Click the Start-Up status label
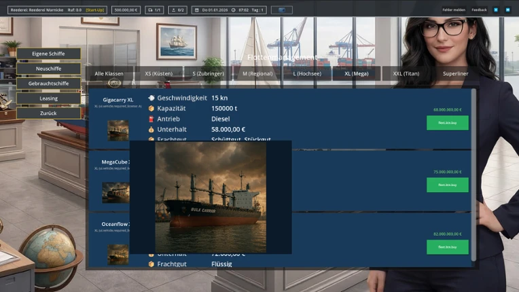This screenshot has width=519, height=292. [x=95, y=10]
